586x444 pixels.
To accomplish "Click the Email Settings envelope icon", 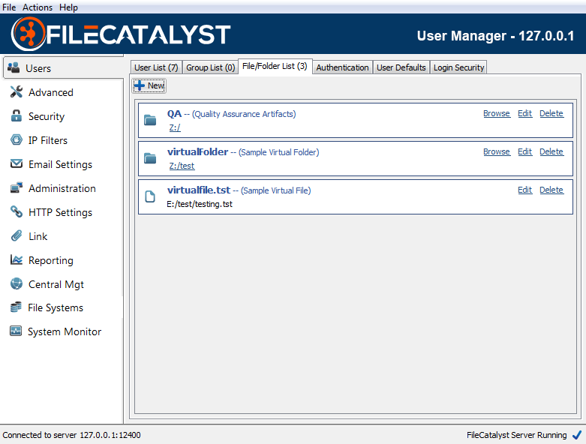I will [x=16, y=163].
